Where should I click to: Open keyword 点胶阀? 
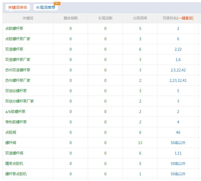pos(11,132)
